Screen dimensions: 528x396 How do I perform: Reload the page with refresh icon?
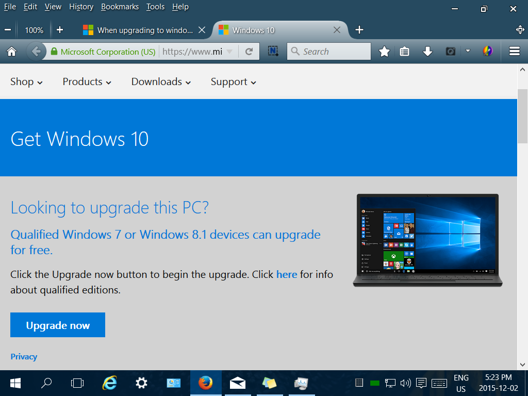249,52
